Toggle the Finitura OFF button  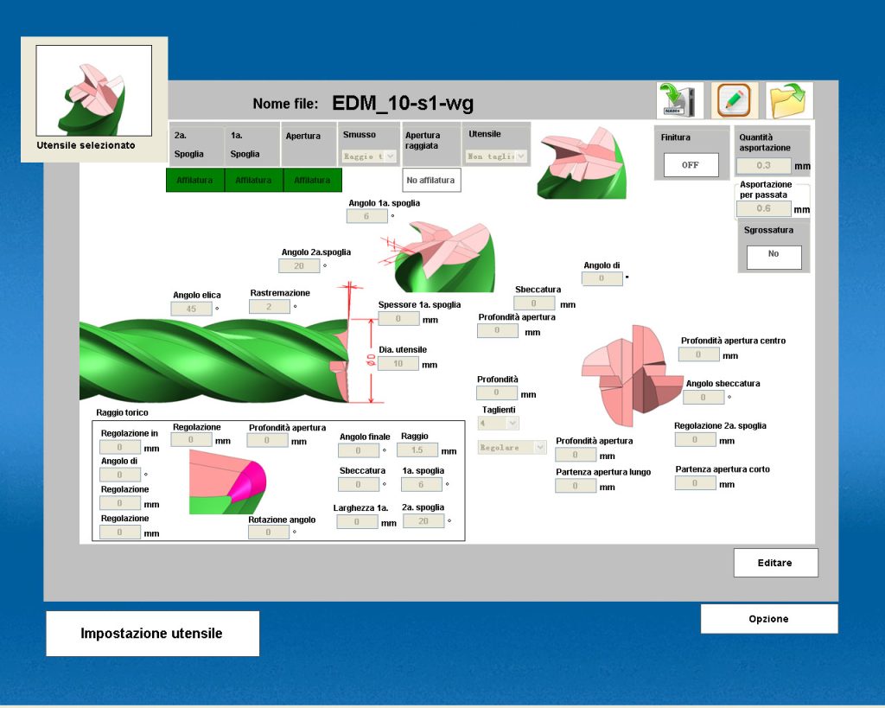click(x=691, y=165)
